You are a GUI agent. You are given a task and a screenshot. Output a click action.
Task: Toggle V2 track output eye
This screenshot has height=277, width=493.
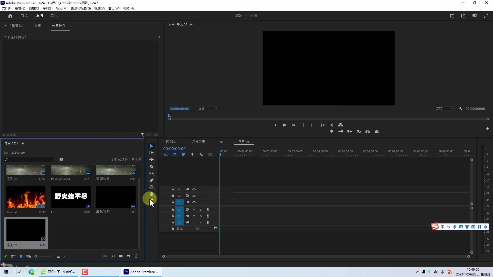point(194,196)
